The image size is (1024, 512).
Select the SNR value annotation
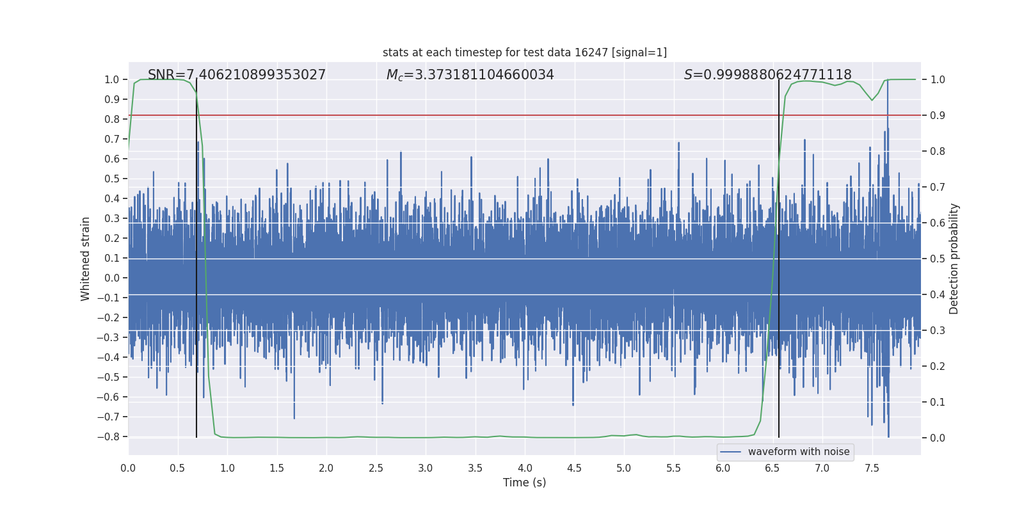237,75
